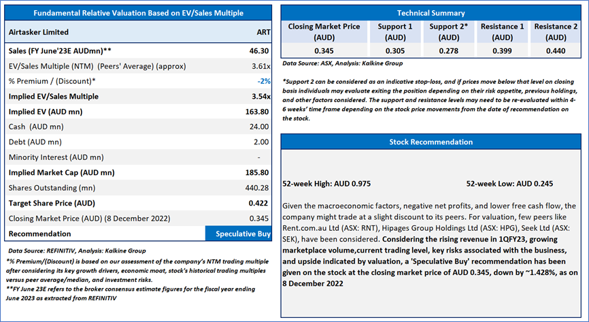Select the Support 1 value 0.305

pos(395,51)
